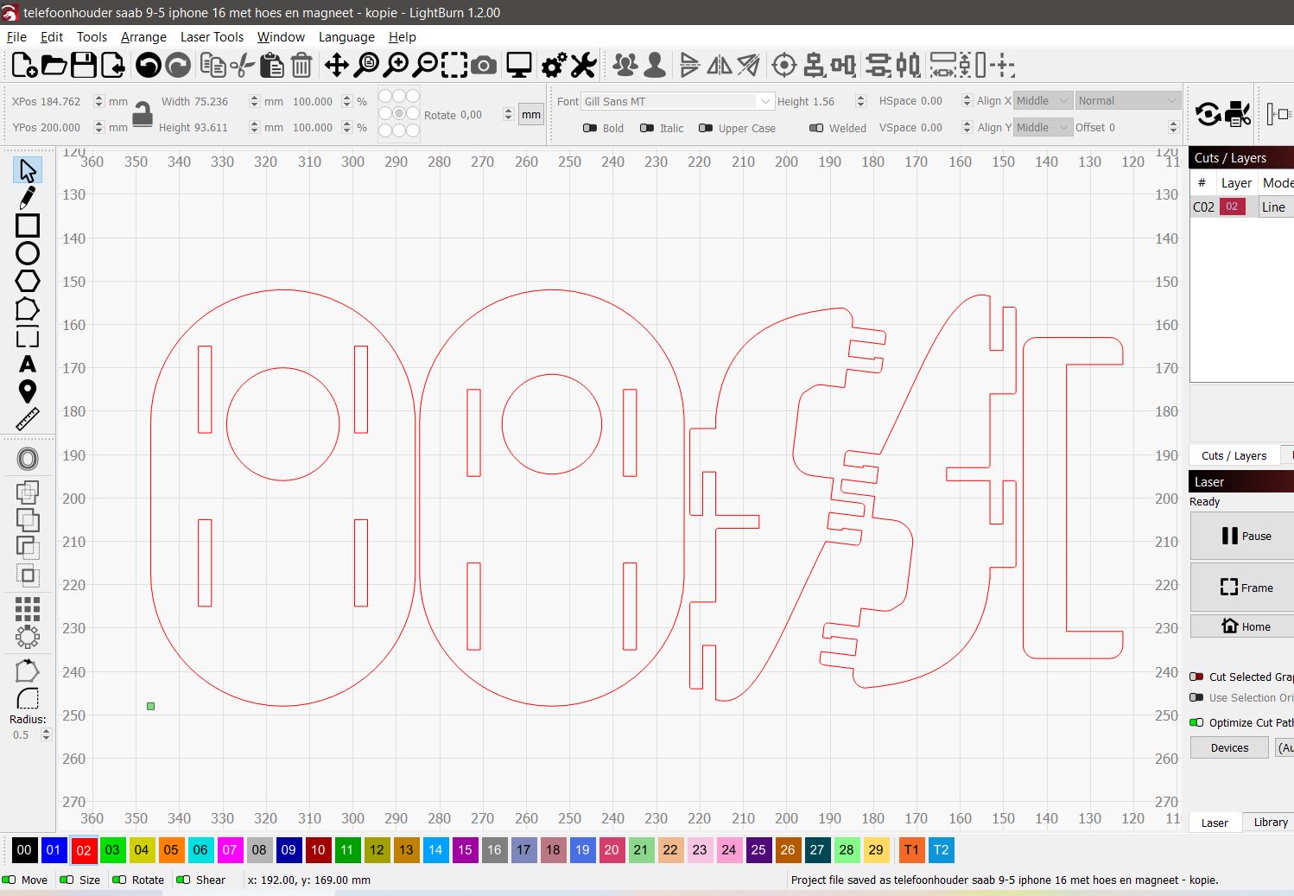Toggle Welded text switch
Viewport: 1294px width, 896px height.
(816, 128)
